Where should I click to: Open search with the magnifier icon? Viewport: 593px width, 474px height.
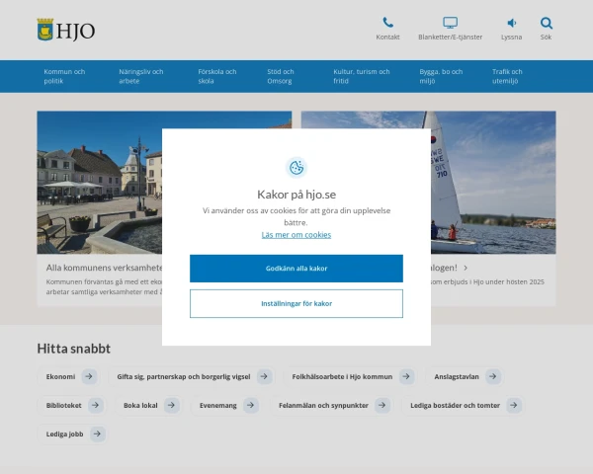(x=546, y=23)
